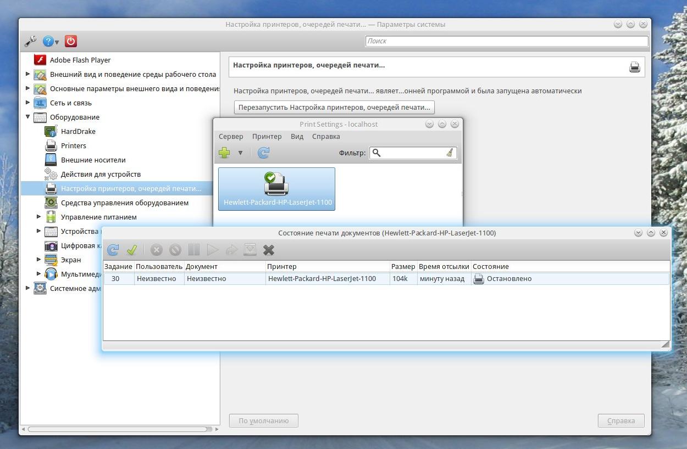Expand Основные параметры внешнего вида branch
The width and height of the screenshot is (687, 449).
(28, 88)
